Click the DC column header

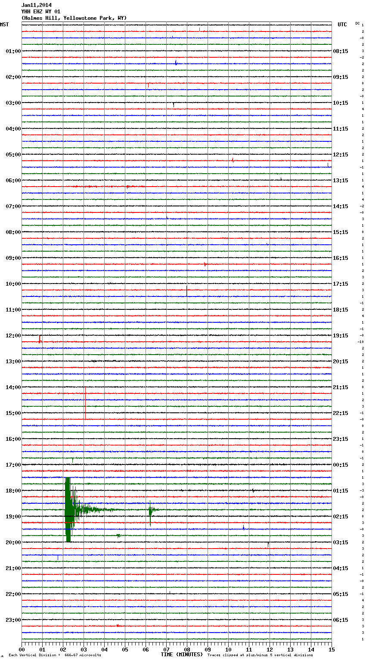pyautogui.click(x=357, y=23)
